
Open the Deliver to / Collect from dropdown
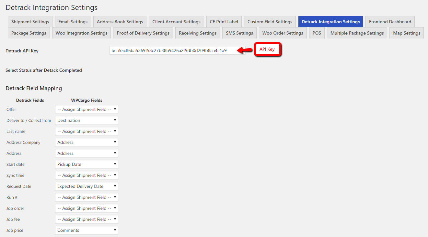87,120
